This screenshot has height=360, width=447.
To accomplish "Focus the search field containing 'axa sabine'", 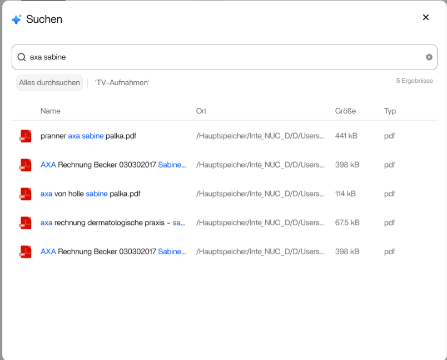I will coord(222,57).
